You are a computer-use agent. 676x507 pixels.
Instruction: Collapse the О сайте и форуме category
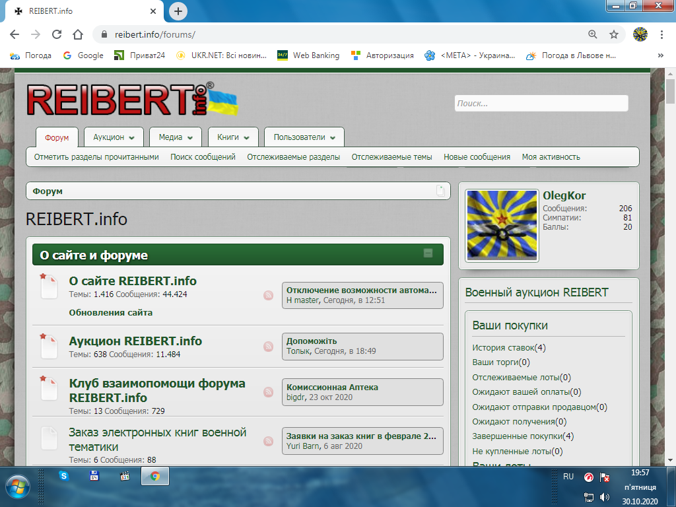[428, 253]
